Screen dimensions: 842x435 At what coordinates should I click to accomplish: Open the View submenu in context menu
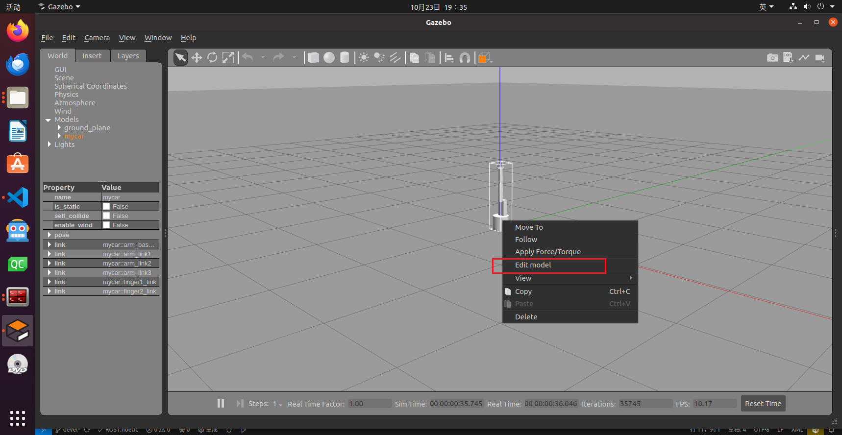570,278
